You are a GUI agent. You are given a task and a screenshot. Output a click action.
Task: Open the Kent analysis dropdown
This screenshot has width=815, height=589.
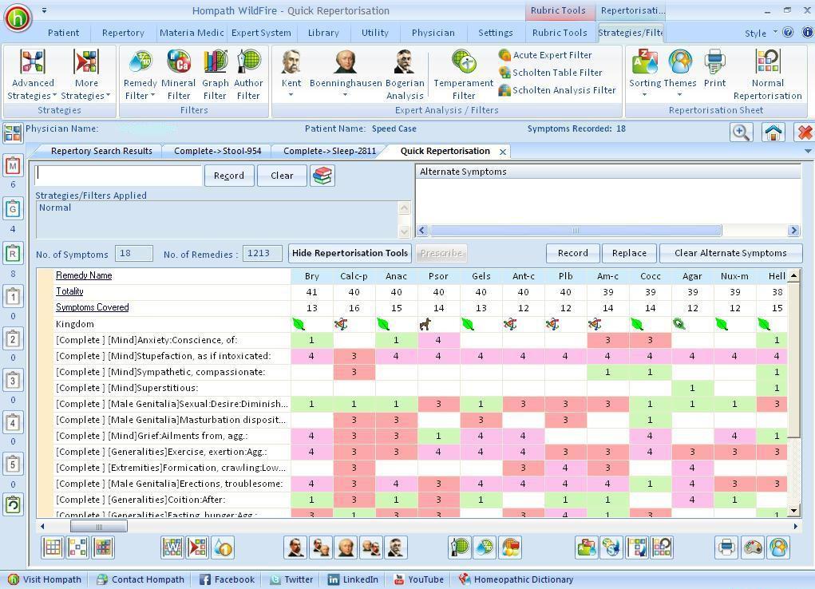click(291, 95)
